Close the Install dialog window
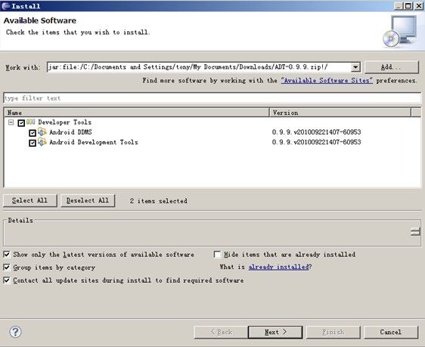425x347 pixels. tap(419, 6)
